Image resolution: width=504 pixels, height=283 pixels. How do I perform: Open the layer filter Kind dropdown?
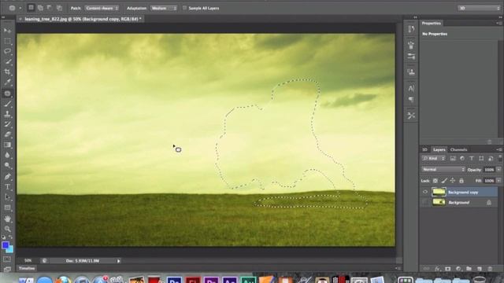[x=434, y=159]
